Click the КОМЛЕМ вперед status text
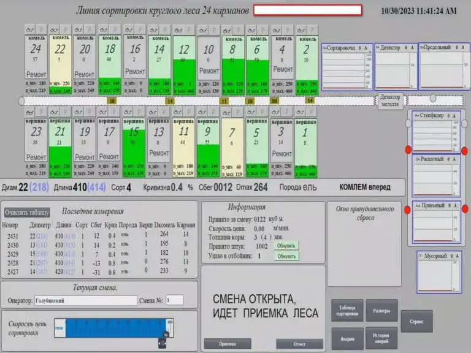Viewport: 471px width, 353px height. click(365, 188)
